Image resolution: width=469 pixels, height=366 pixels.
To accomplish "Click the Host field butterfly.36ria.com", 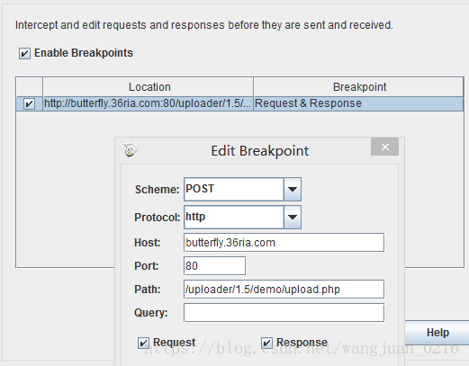I will (x=284, y=243).
